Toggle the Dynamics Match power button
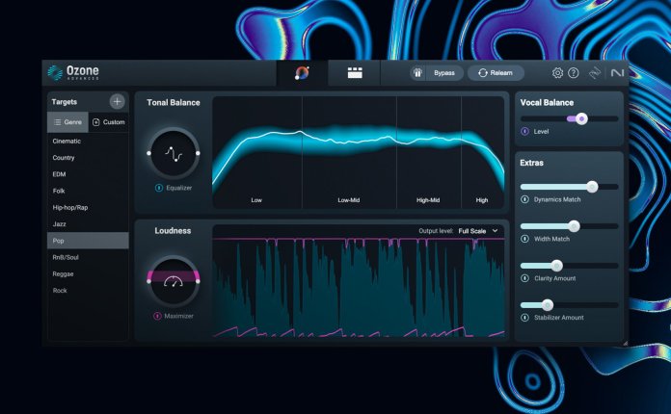Image resolution: width=671 pixels, height=414 pixels. pos(524,199)
